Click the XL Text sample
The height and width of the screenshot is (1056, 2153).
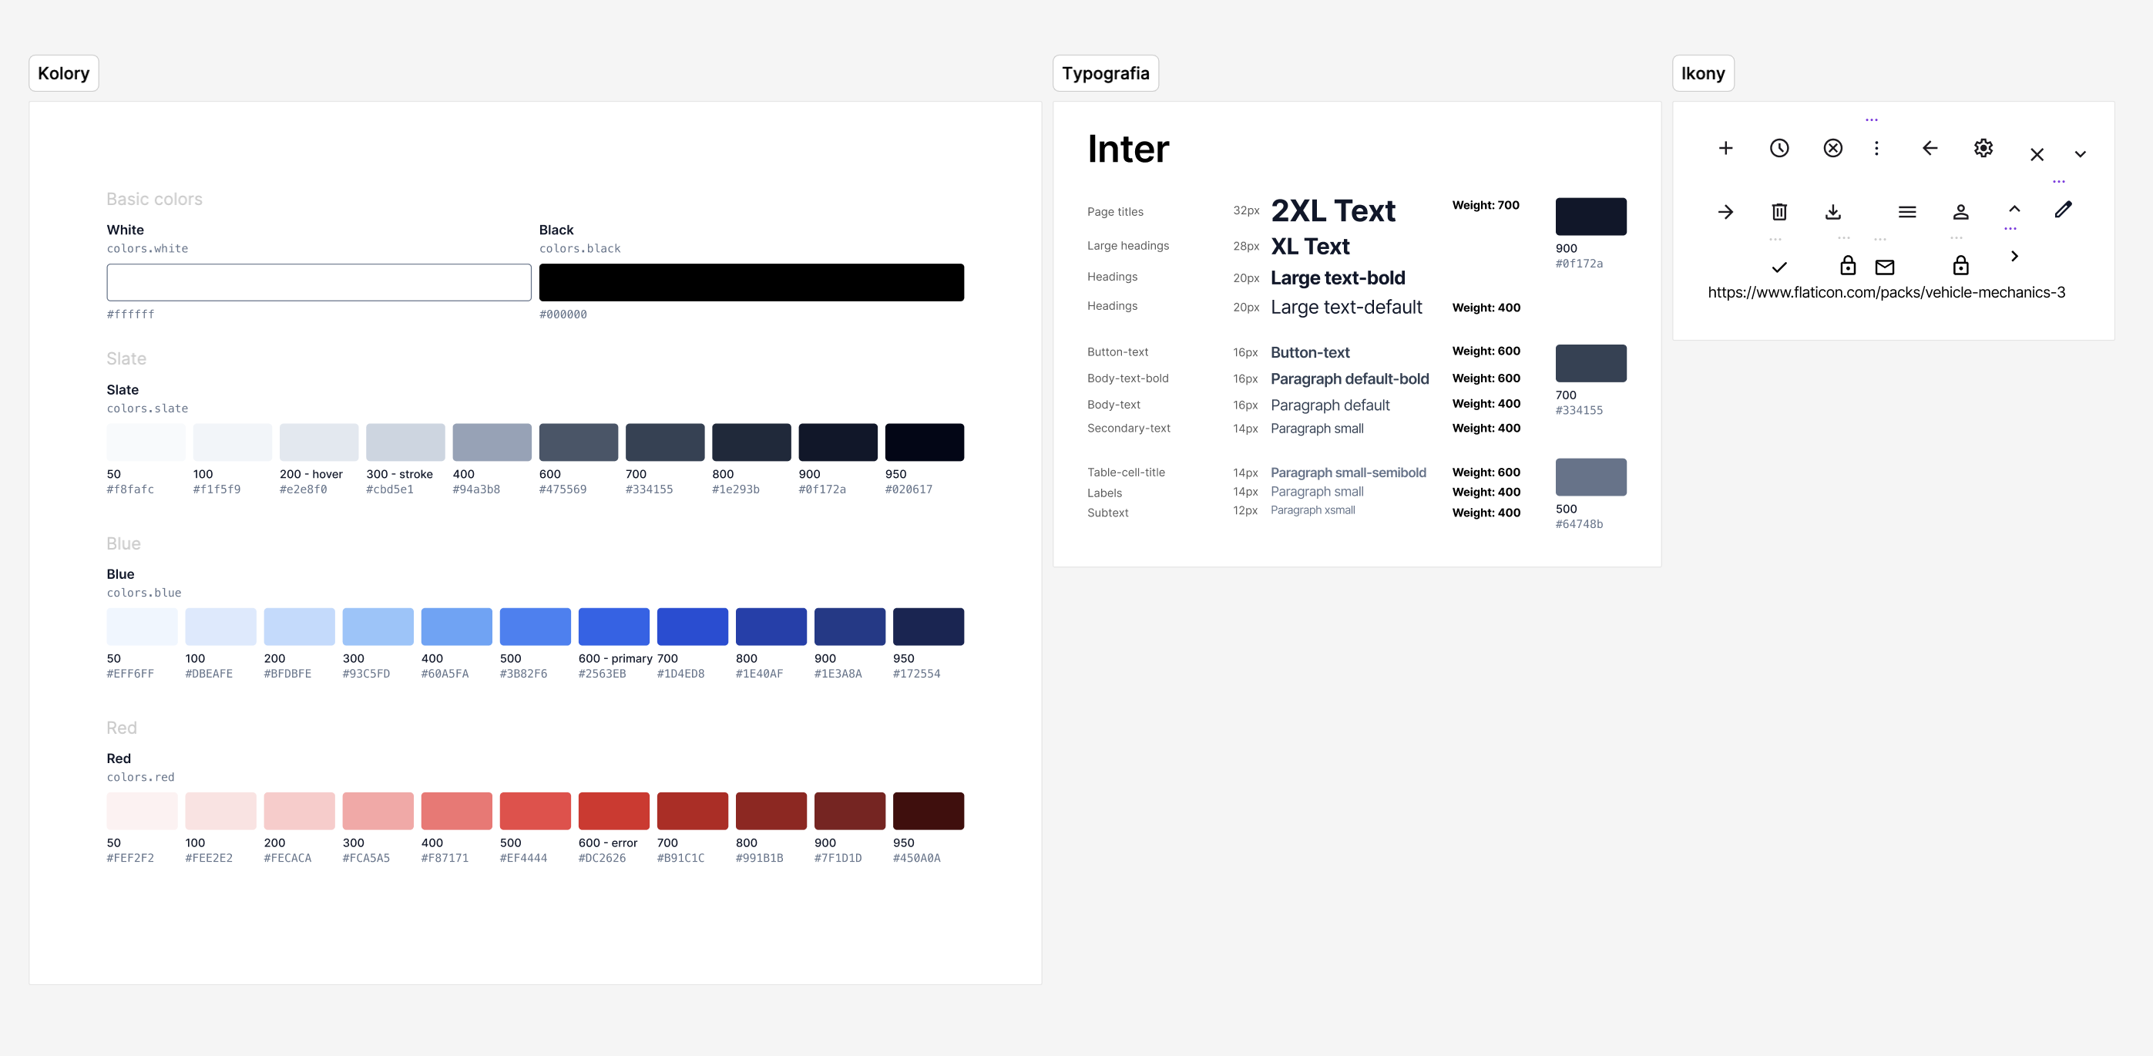[x=1310, y=247]
